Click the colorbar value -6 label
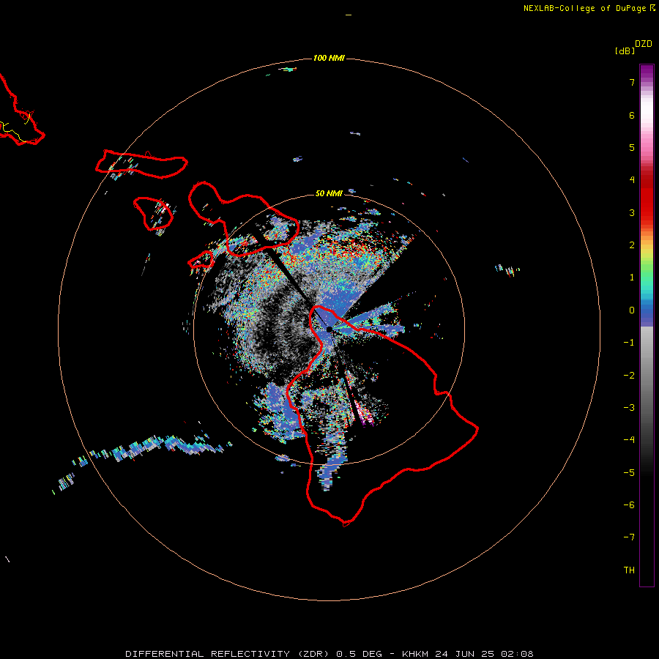This screenshot has height=659, width=659. tap(629, 505)
